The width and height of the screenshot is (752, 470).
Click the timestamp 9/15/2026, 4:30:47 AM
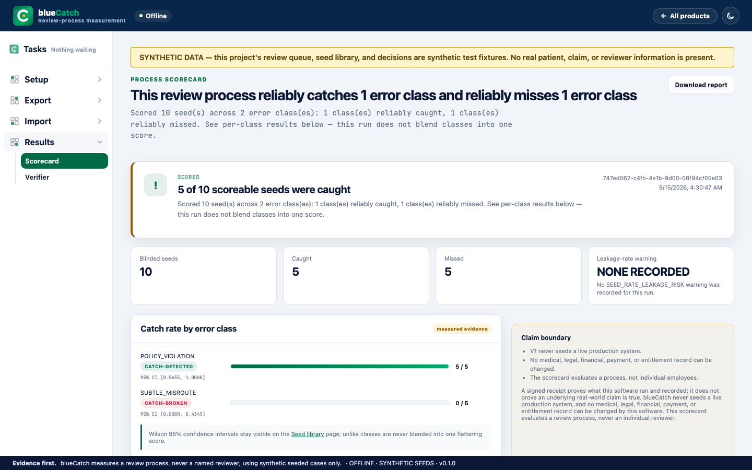[690, 187]
